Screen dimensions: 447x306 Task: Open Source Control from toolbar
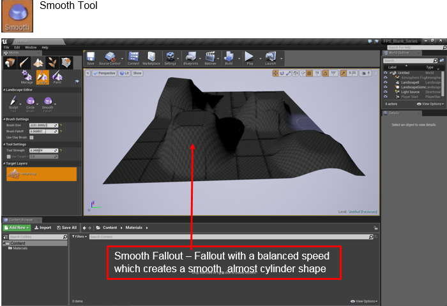(109, 59)
